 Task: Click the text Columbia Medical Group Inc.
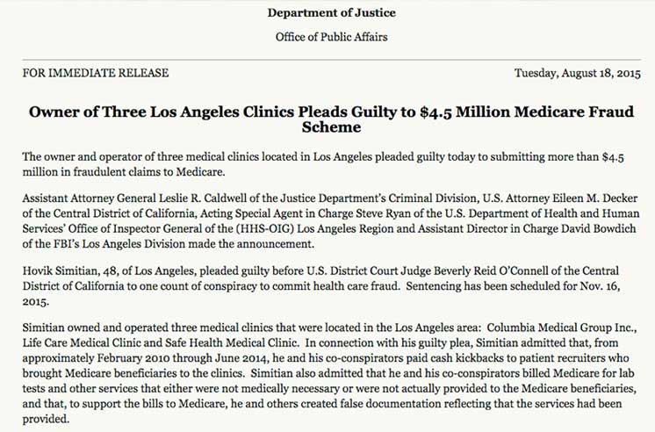(562, 328)
